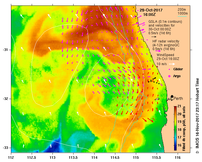Click the 116 longitude axis label
This screenshot has height=162, width=202.
point(178,158)
